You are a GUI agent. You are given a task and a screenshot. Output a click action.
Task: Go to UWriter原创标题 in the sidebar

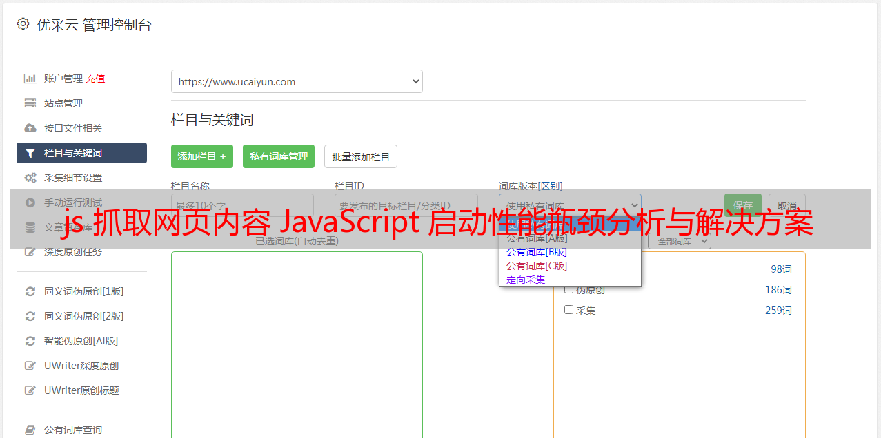tap(81, 390)
